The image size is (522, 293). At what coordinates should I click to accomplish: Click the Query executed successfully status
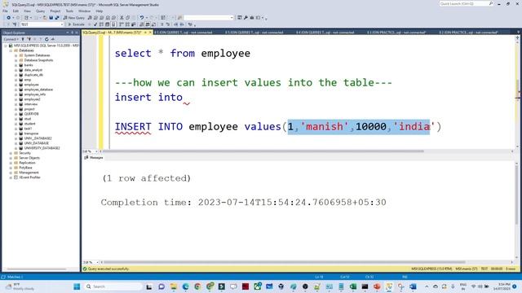[106, 269]
